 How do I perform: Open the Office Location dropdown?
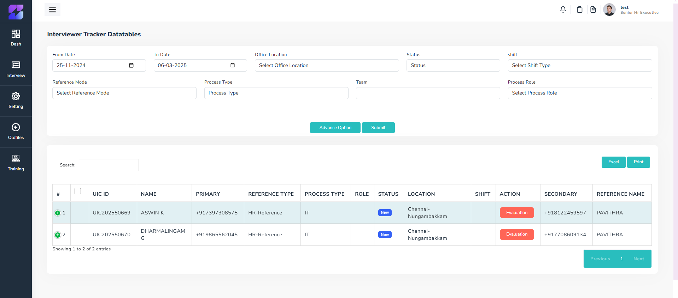[326, 65]
